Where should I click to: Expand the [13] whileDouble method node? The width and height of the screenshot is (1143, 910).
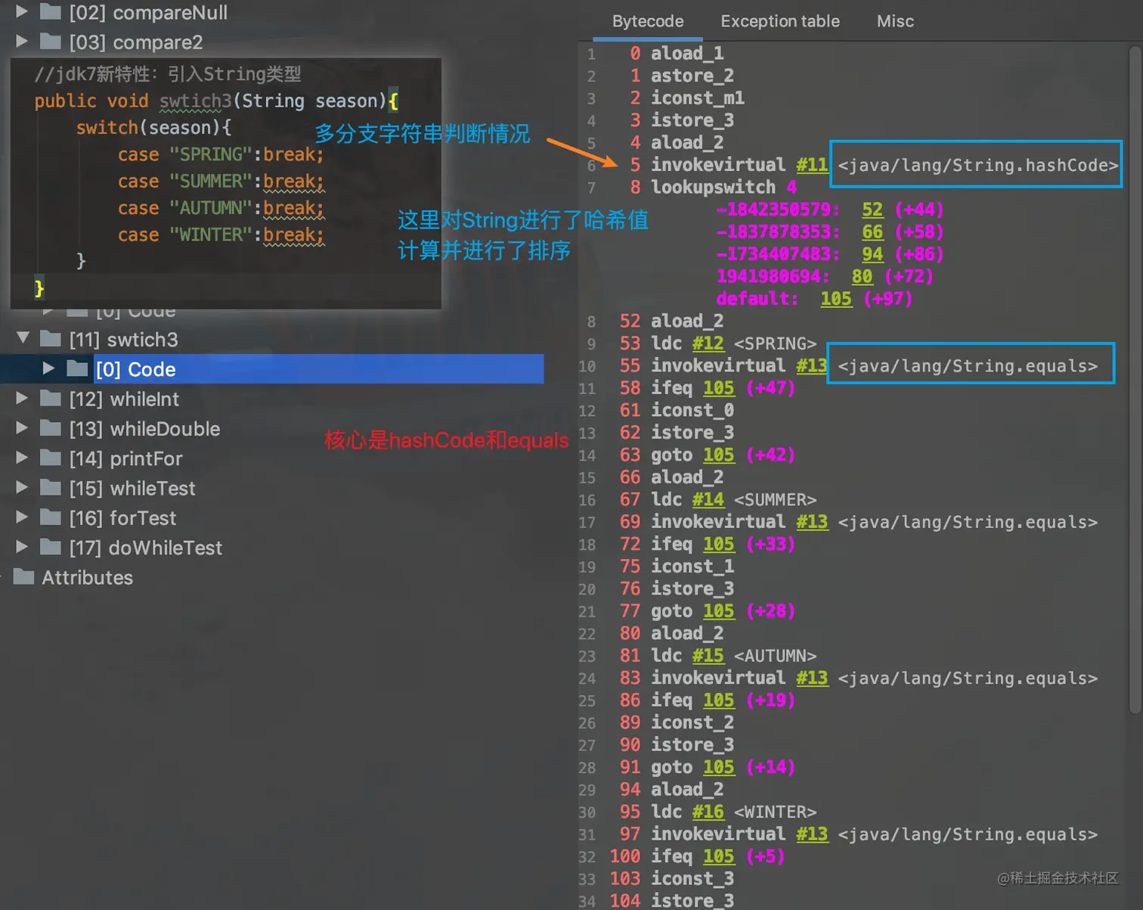coord(22,428)
